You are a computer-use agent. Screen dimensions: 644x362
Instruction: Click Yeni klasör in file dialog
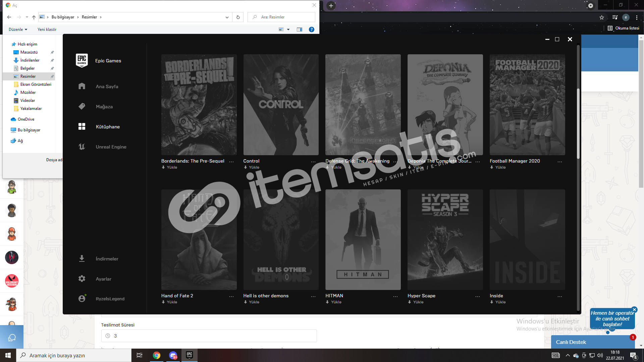(47, 29)
